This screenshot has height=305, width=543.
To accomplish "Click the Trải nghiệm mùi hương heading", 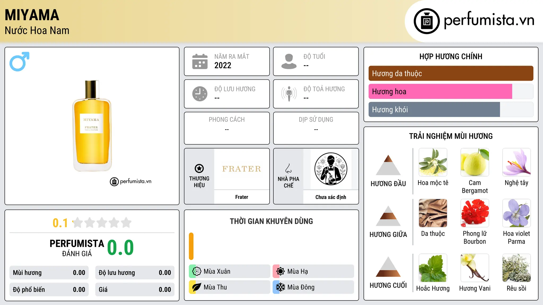I will [x=451, y=136].
